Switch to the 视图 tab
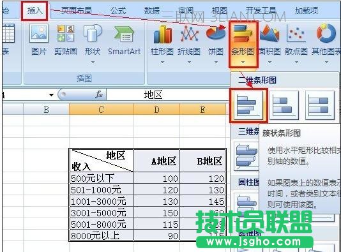This screenshot has width=341, height=252. [219, 10]
